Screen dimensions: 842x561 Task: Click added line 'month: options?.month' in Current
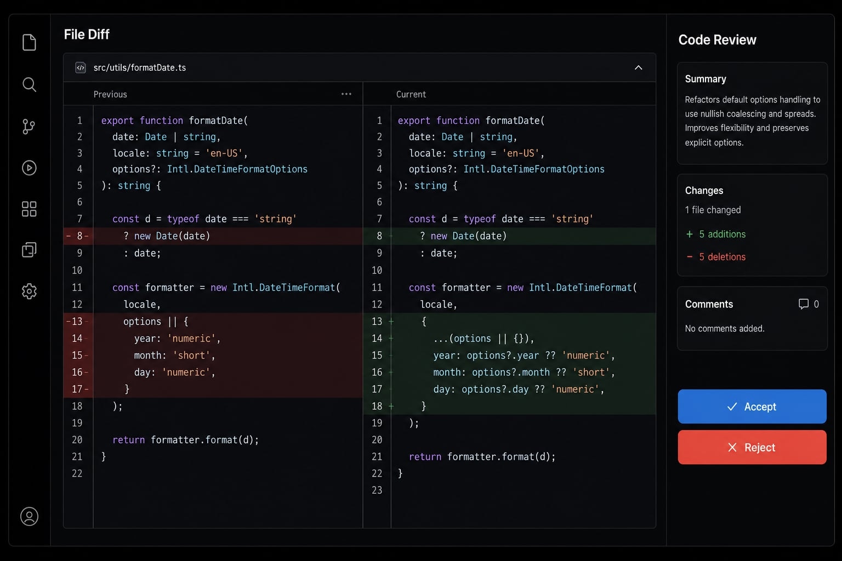(x=524, y=373)
